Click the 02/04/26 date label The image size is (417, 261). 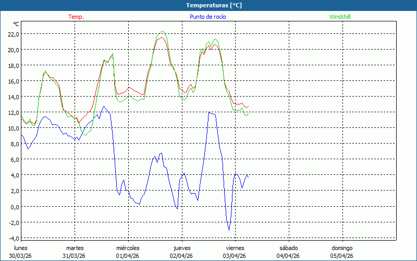[181, 256]
